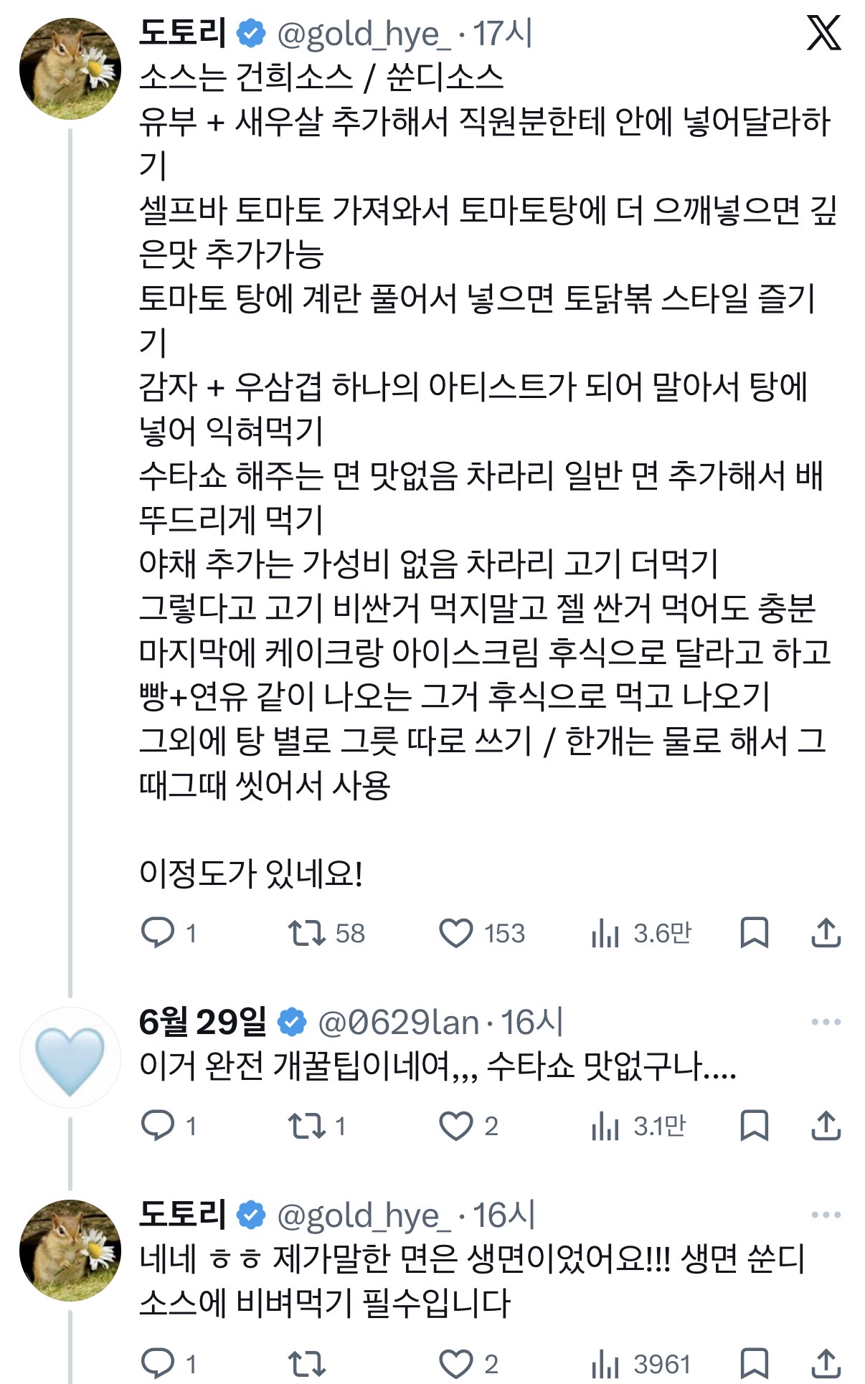This screenshot has height=1384, width=865.
Task: Reply to the first 도토리 tweet
Action: (x=158, y=933)
